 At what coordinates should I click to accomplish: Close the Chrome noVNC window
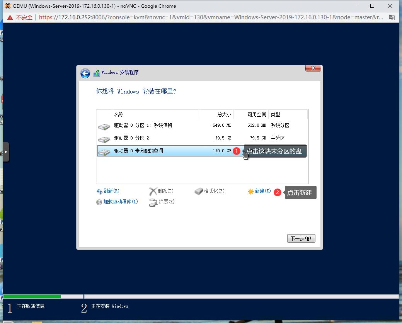tap(390, 6)
